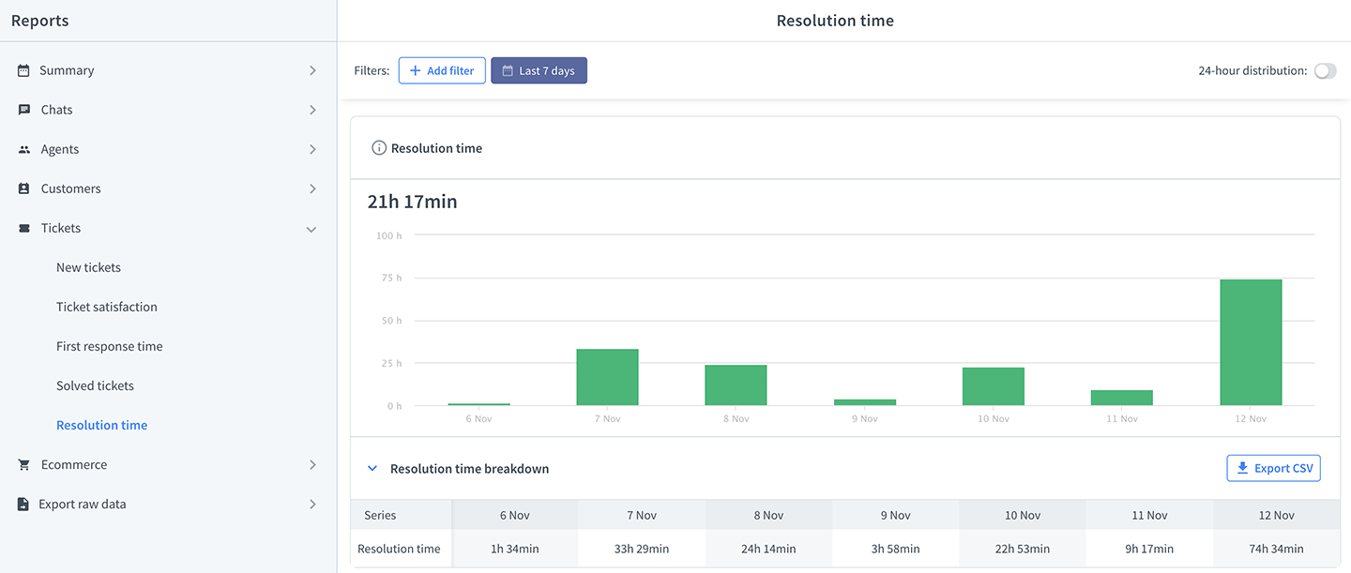This screenshot has width=1351, height=573.
Task: Click the Tickets ticket icon
Action: tap(24, 228)
